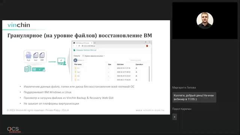Close the browser tab shown in the slide
This screenshot has height=135, width=240.
(x=91, y=43)
